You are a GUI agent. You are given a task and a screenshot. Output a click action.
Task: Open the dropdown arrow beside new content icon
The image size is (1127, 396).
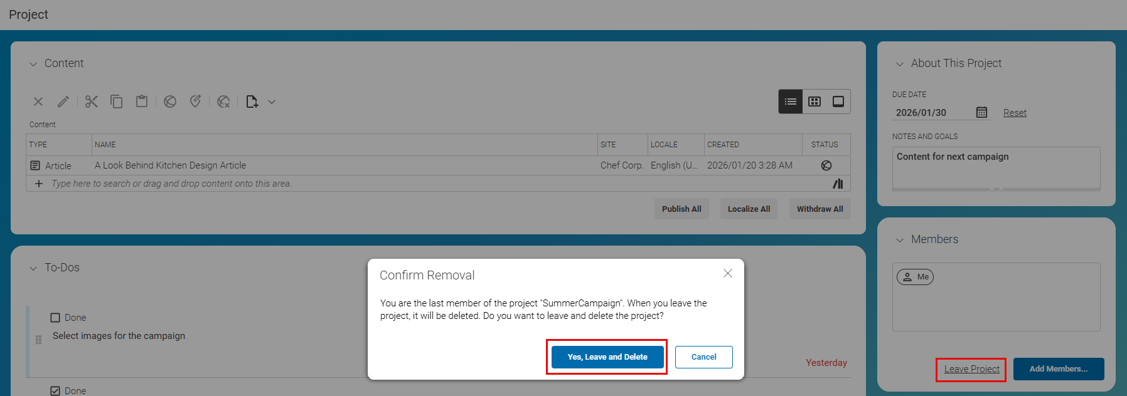pyautogui.click(x=272, y=102)
